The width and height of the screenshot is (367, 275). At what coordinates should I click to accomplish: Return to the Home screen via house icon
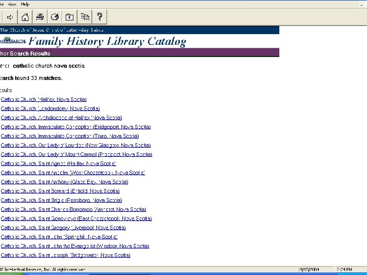click(25, 17)
